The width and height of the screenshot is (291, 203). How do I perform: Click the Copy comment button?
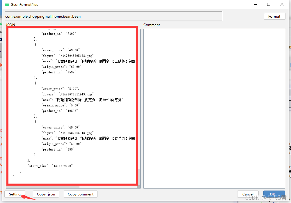click(80, 194)
